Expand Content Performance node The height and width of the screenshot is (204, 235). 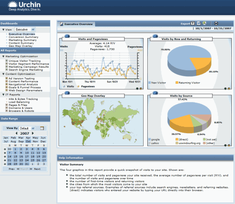click(6, 81)
